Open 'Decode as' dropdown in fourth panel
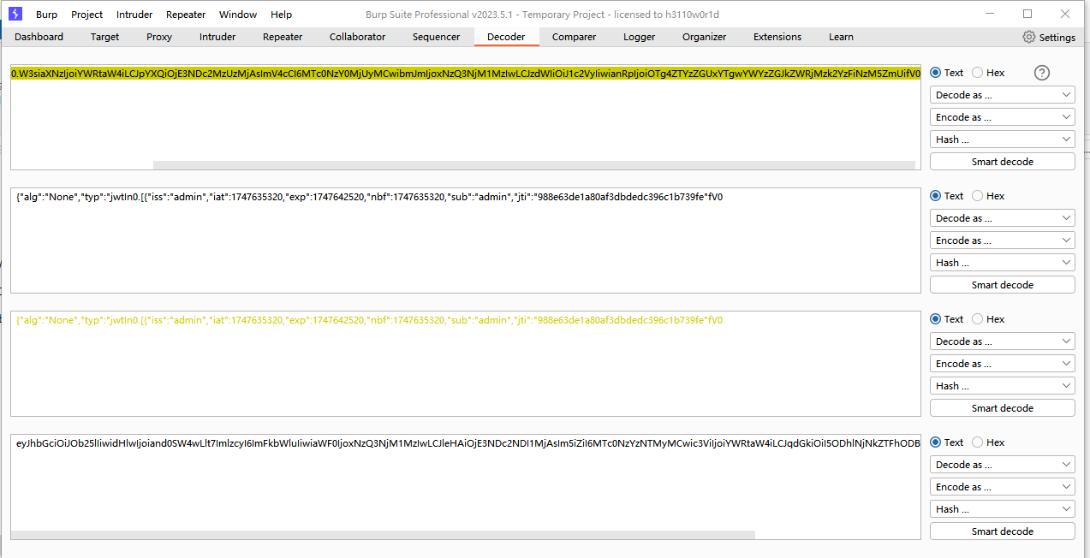 1002,465
